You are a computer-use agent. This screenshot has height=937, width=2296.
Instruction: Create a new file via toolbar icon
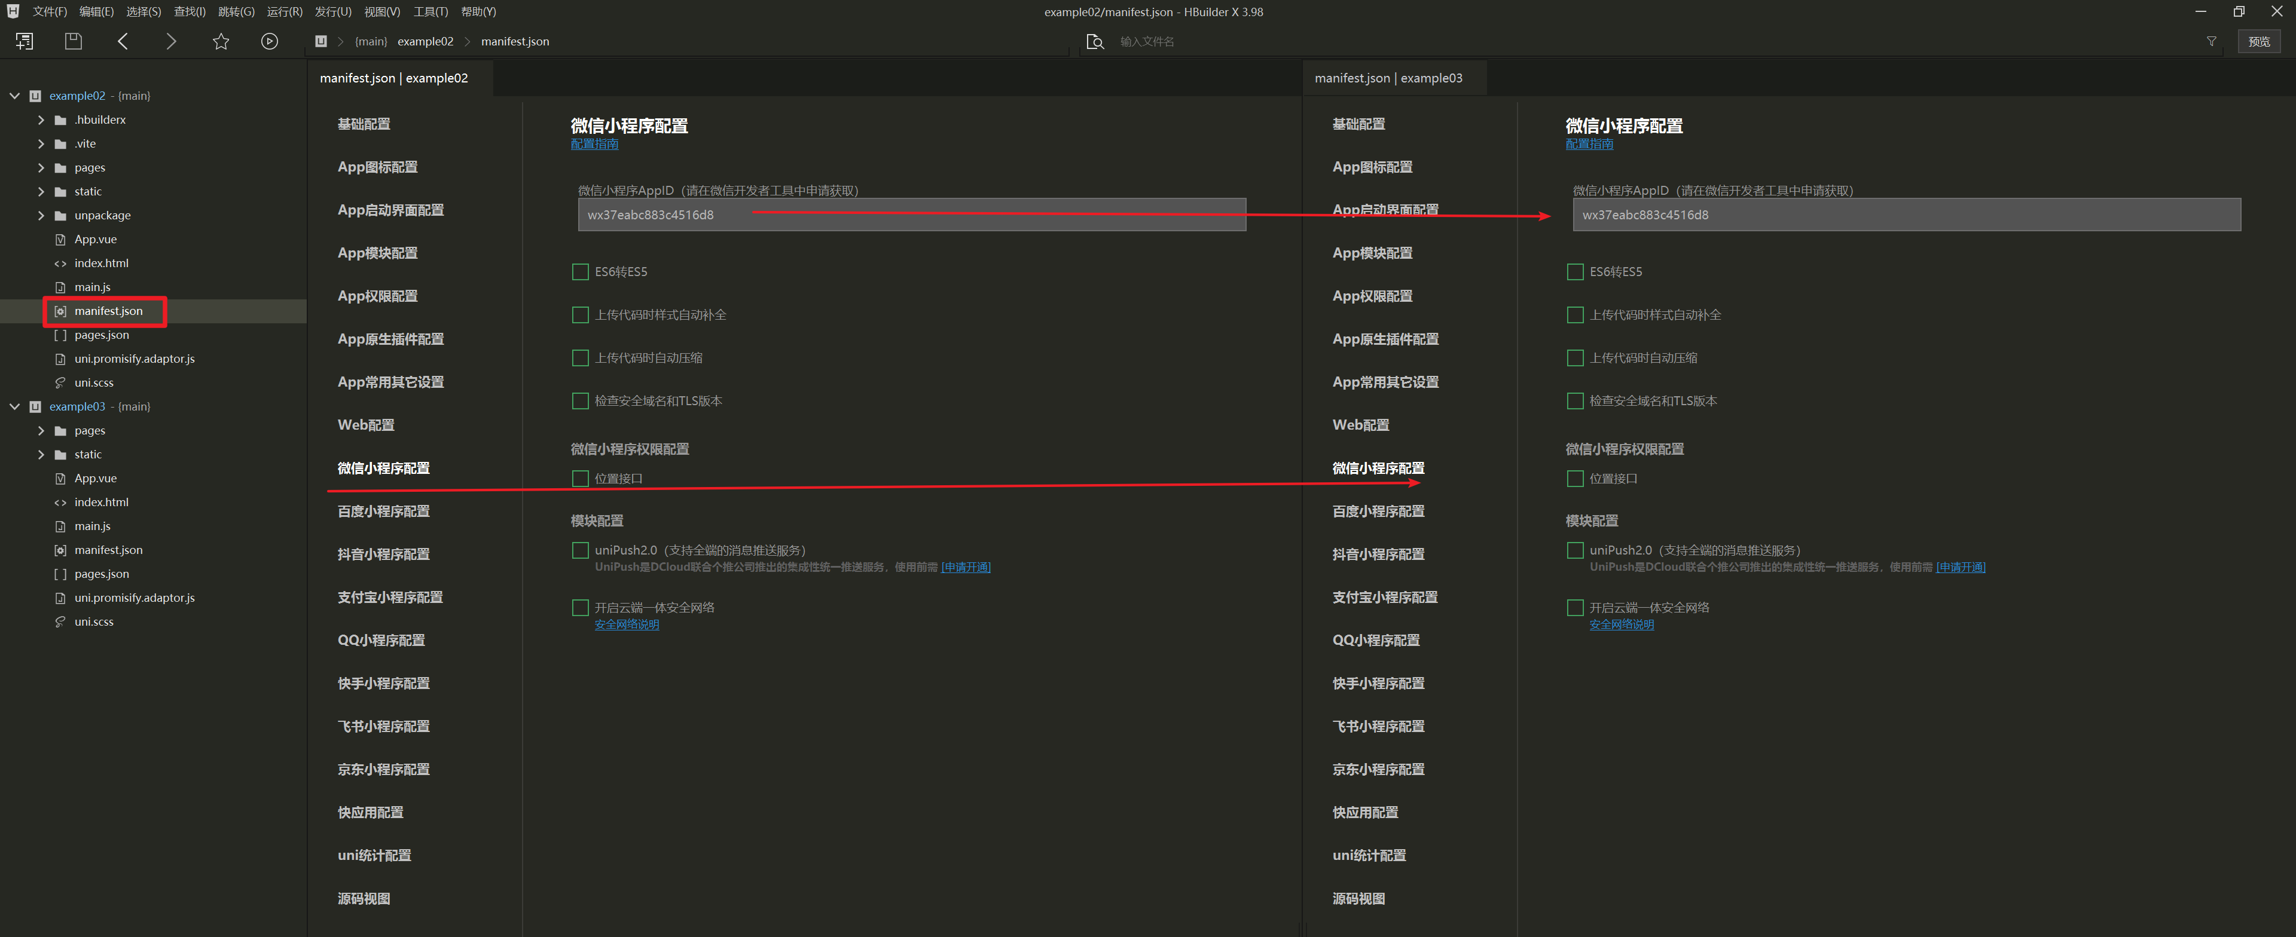point(23,40)
